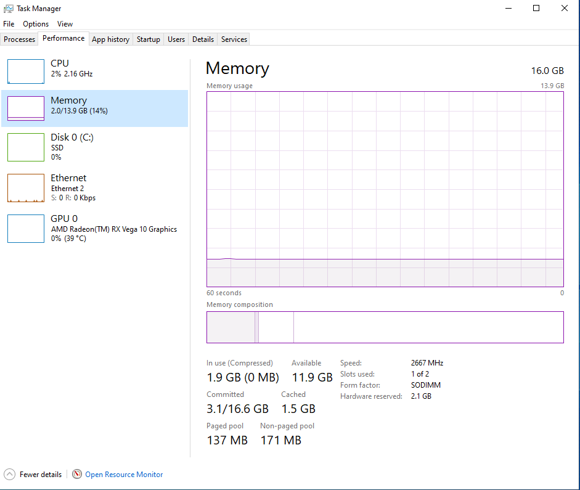Switch to the Processes tab
The image size is (580, 490).
tap(19, 39)
